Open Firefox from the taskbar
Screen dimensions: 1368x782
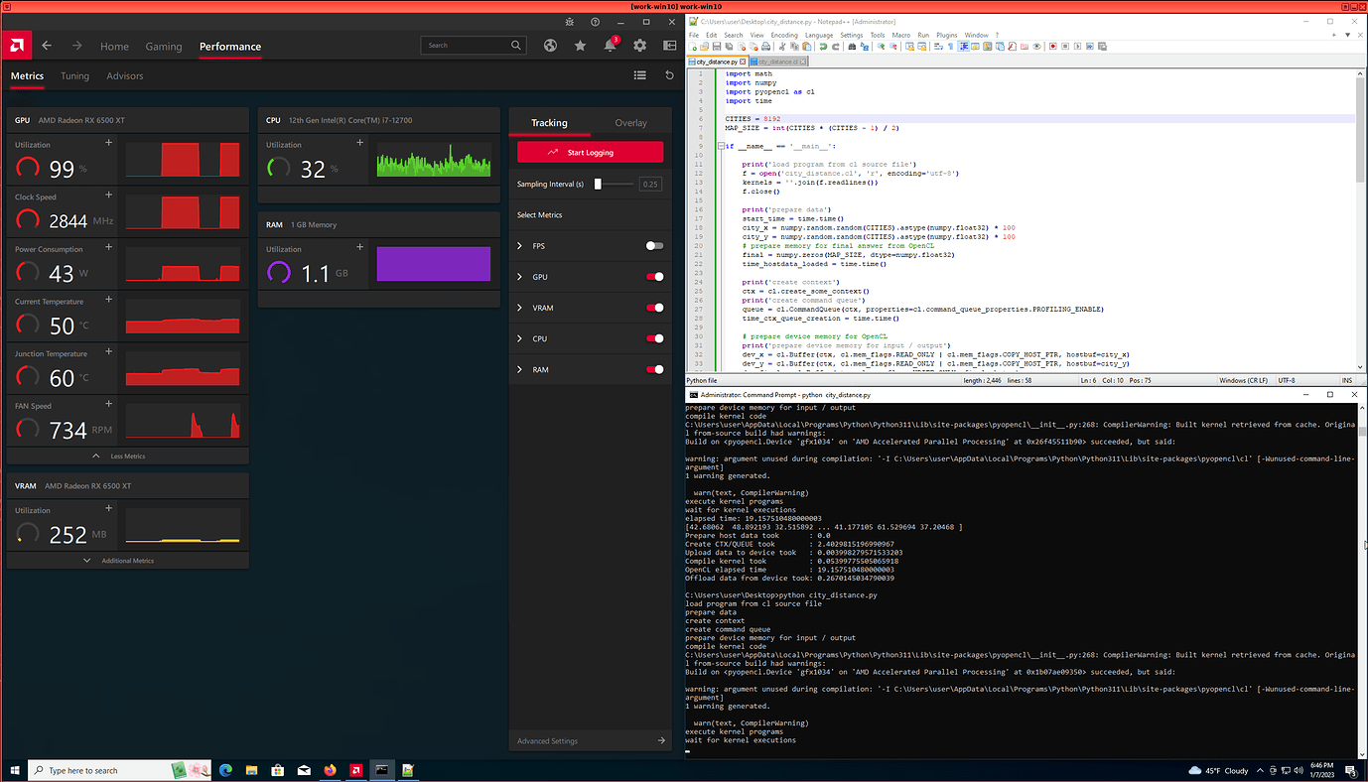[x=330, y=770]
